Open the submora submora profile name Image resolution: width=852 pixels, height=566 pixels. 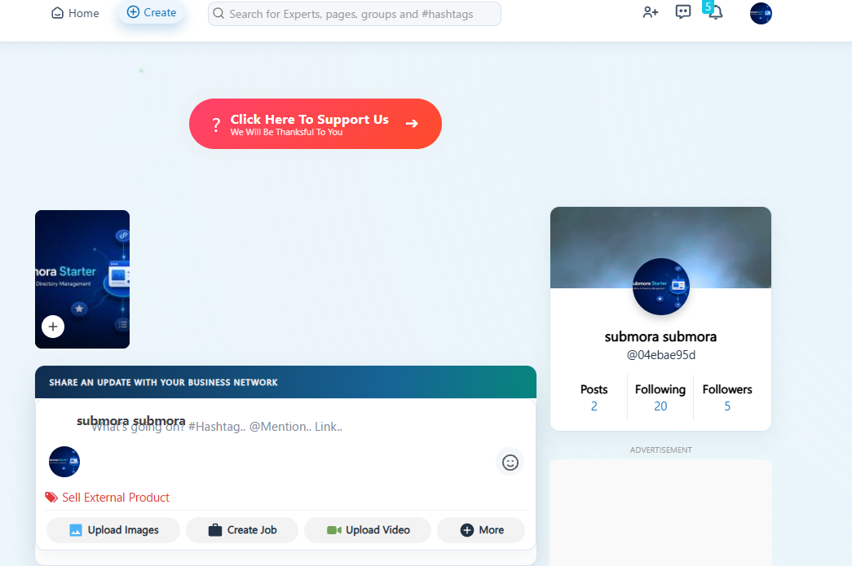click(x=660, y=337)
